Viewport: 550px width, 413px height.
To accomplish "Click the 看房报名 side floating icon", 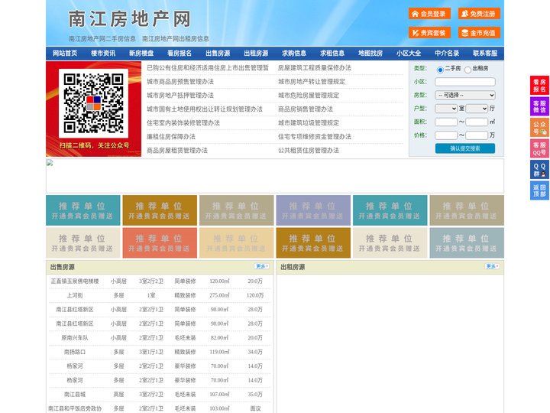I will 539,86.
